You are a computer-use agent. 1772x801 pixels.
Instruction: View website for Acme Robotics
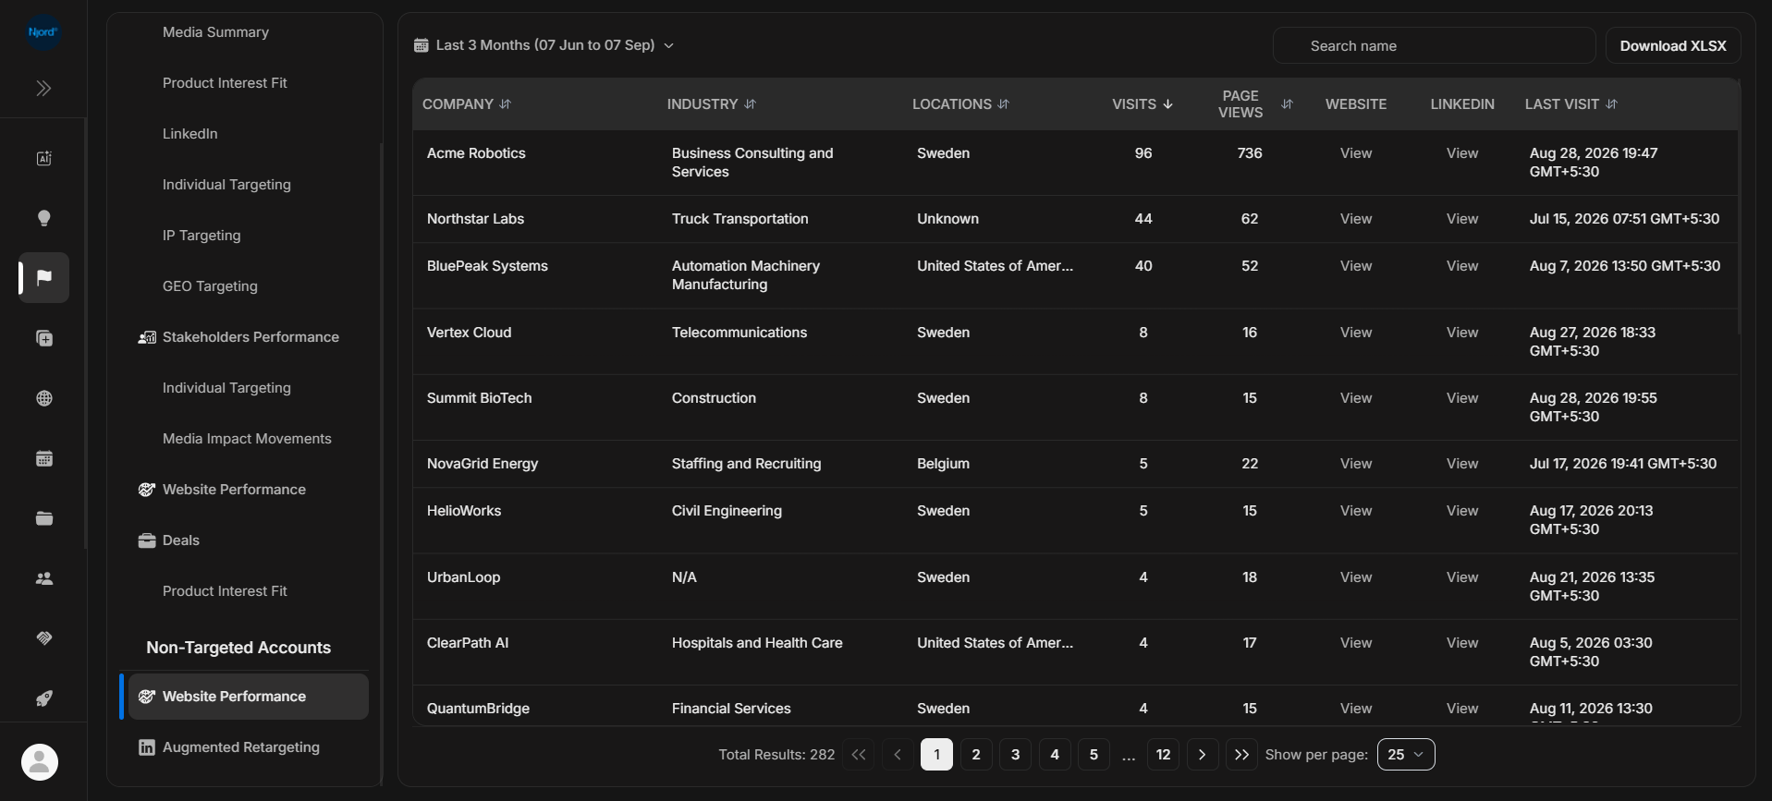(x=1356, y=153)
